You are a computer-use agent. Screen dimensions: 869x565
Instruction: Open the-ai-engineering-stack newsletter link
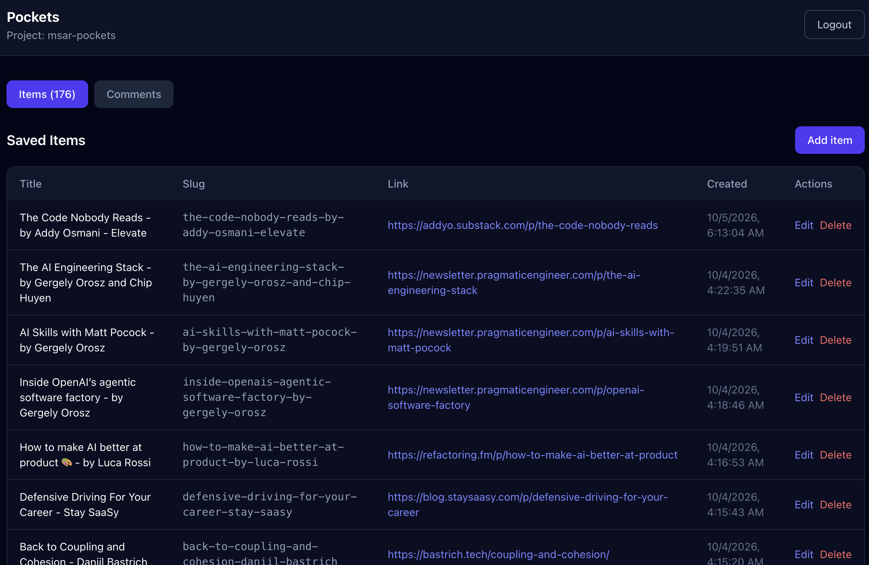514,282
